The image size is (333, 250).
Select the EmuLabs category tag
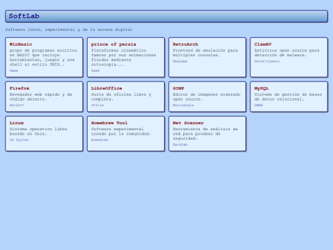tap(180, 61)
